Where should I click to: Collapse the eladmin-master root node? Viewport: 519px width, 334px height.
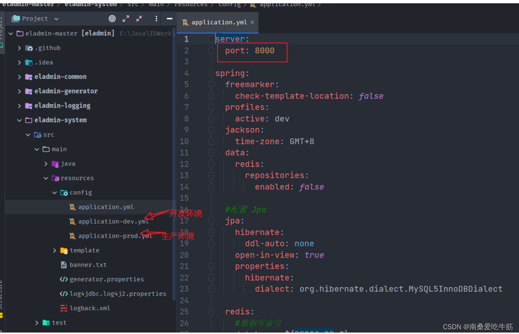[11, 34]
